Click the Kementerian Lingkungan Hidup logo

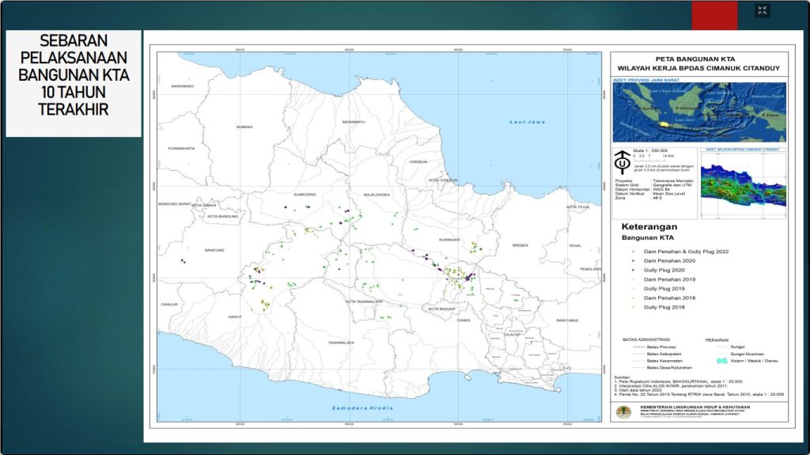coord(624,411)
